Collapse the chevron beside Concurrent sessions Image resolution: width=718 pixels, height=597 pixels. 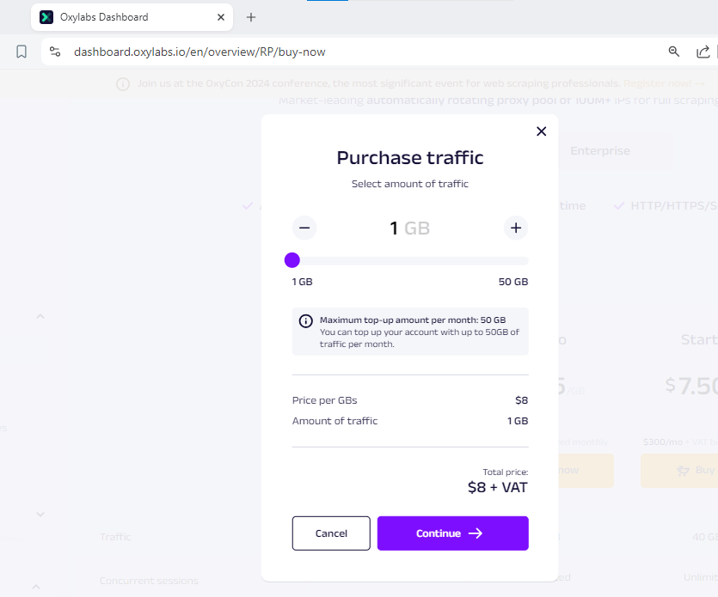pos(36,587)
